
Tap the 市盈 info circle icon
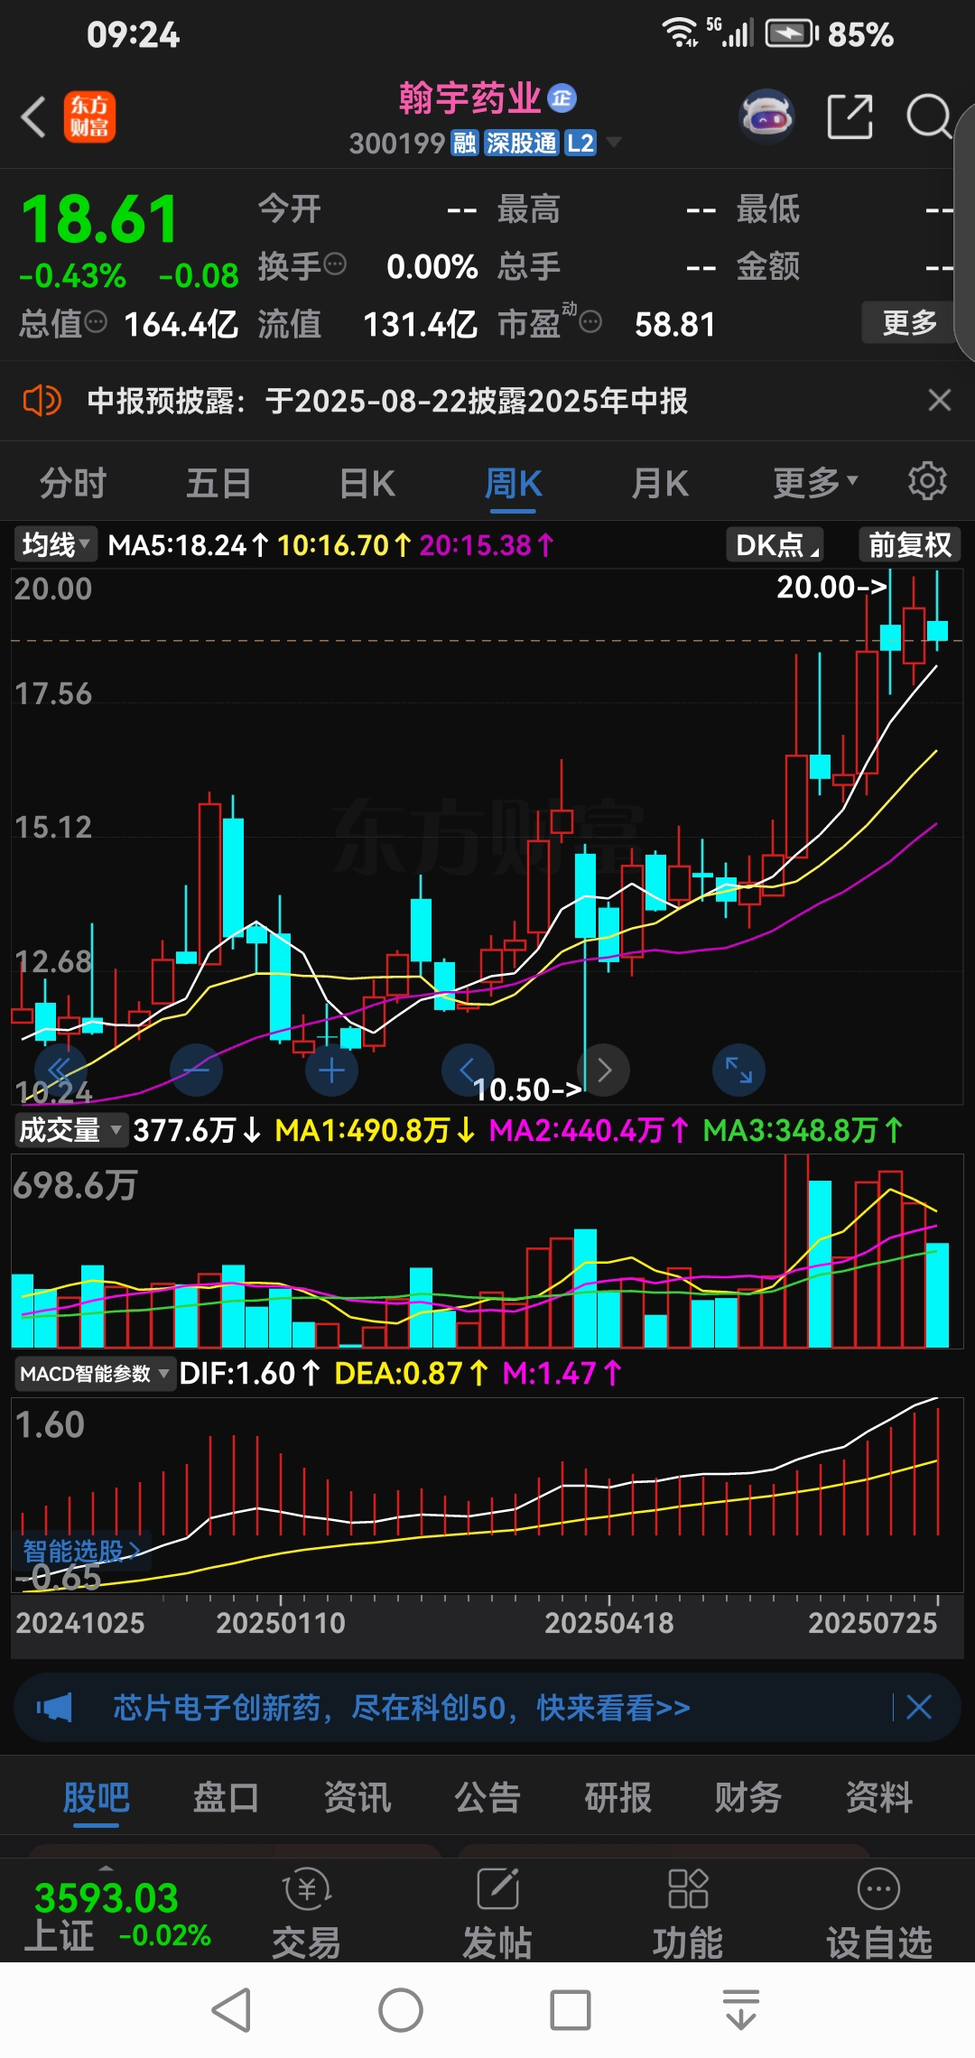tap(590, 322)
